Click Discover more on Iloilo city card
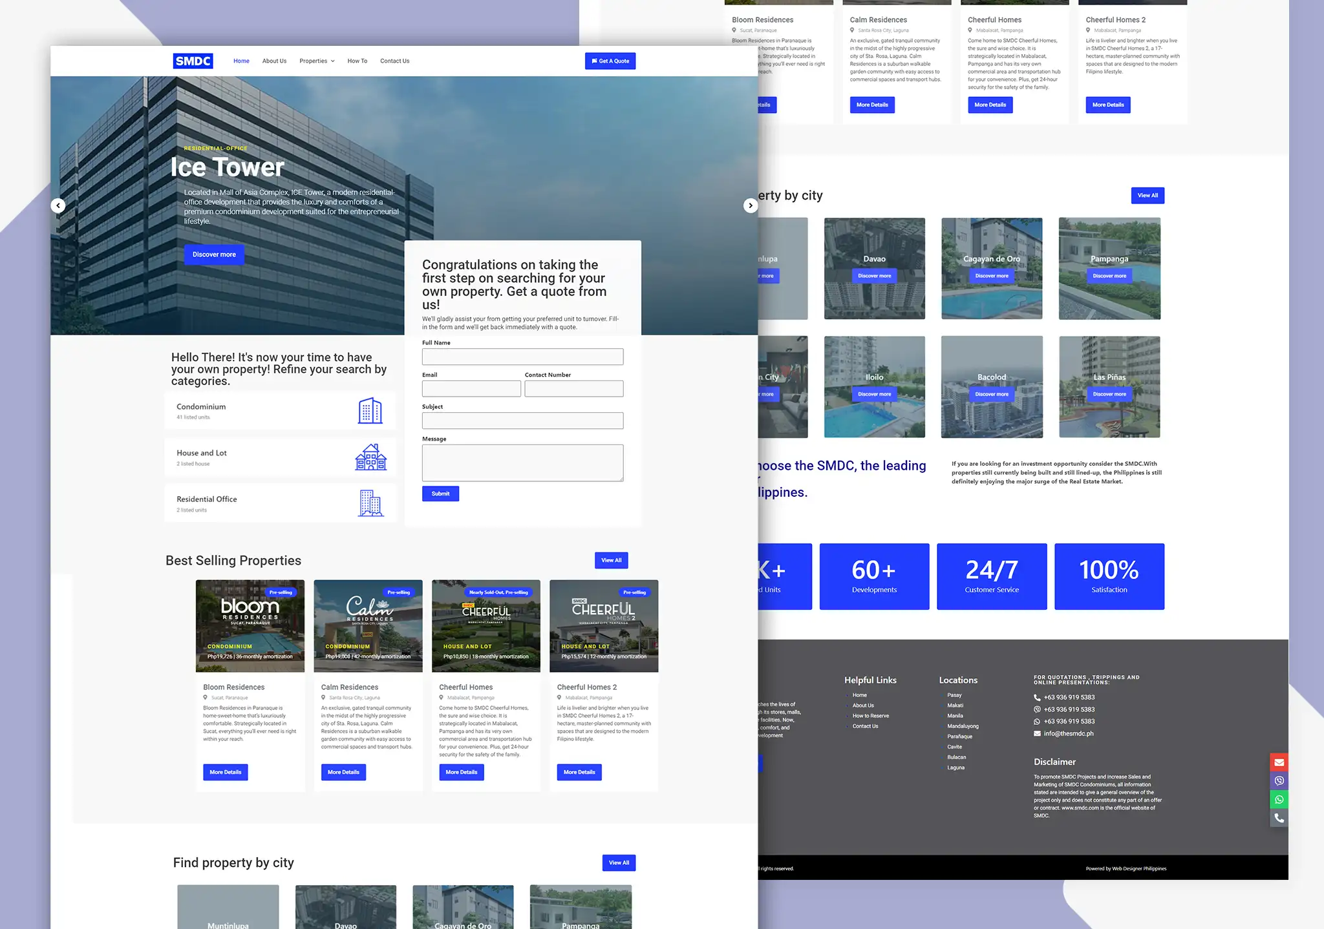This screenshot has height=929, width=1324. (874, 394)
